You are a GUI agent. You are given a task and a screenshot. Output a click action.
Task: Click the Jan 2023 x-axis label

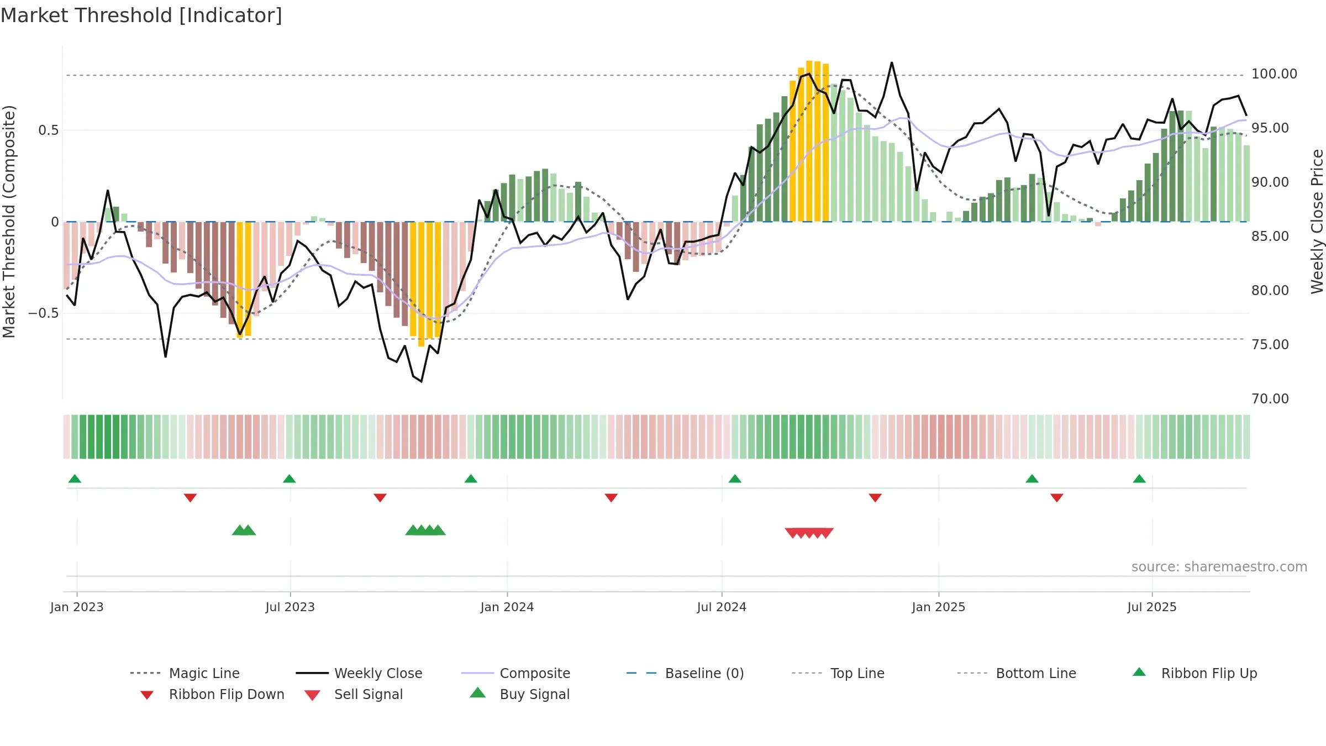pos(77,607)
